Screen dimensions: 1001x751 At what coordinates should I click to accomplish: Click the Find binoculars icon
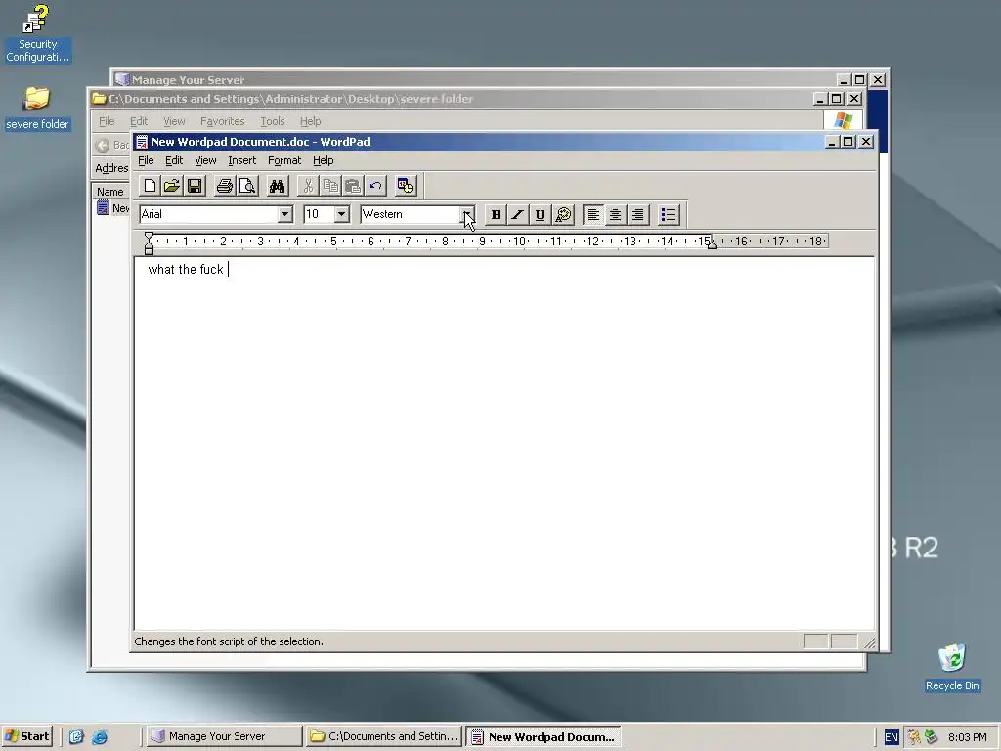[x=277, y=186]
